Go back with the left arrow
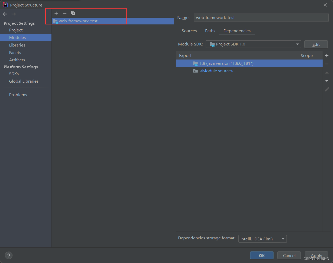The height and width of the screenshot is (263, 333). [5, 14]
